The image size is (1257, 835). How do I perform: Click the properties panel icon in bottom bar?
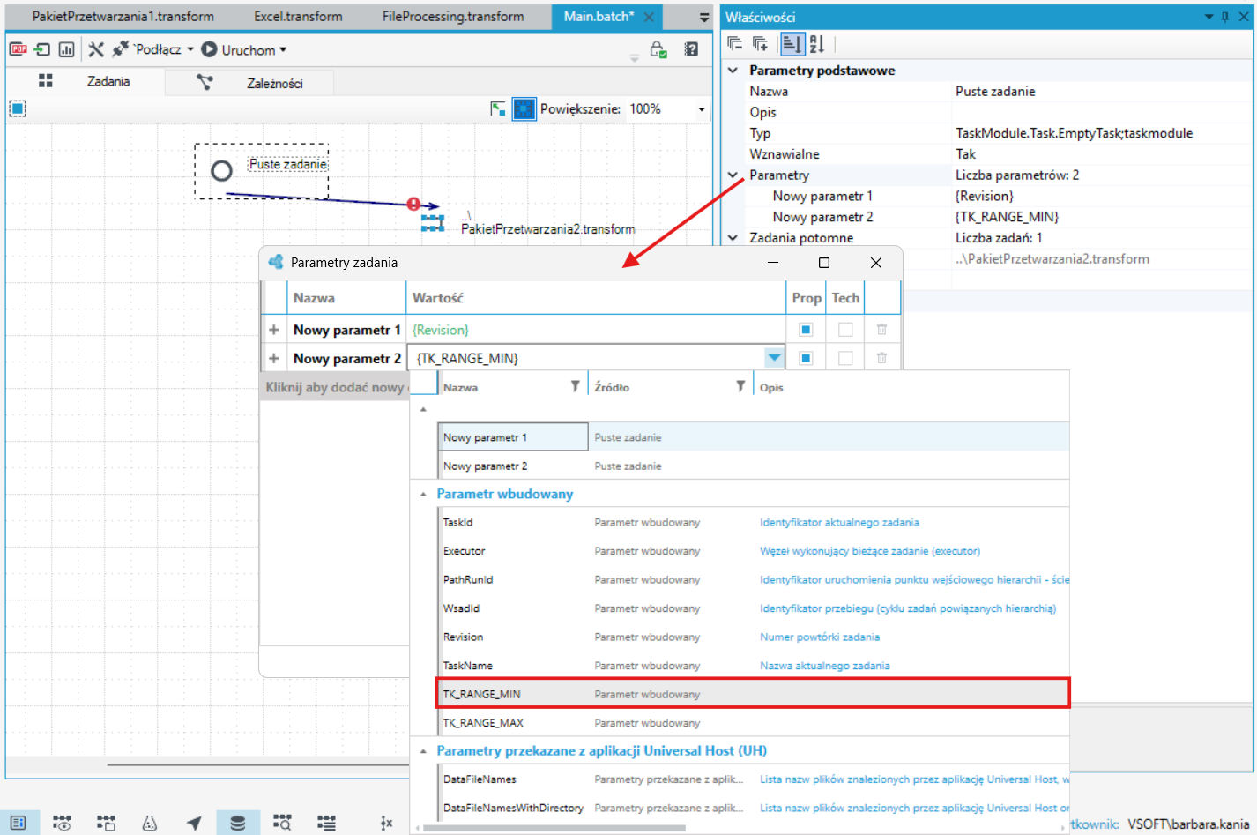(x=18, y=823)
